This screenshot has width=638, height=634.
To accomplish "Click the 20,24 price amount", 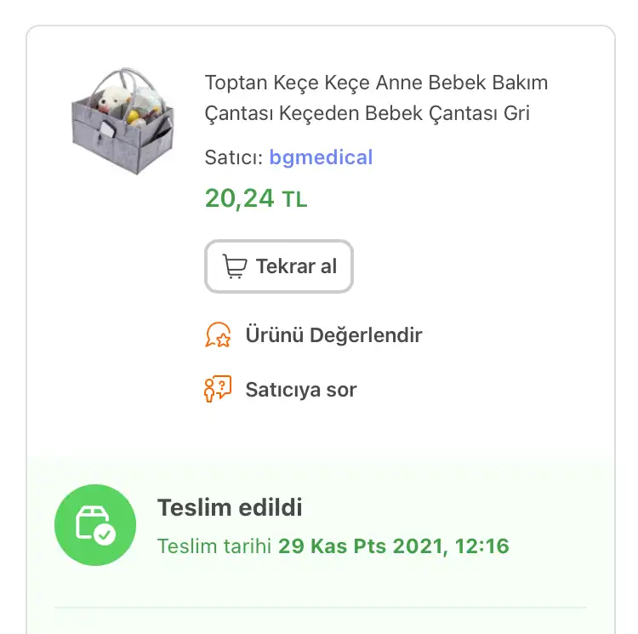I will 240,198.
